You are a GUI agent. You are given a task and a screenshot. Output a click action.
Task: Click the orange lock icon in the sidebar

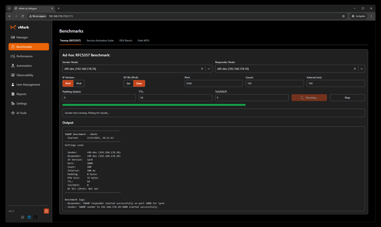coord(46,211)
